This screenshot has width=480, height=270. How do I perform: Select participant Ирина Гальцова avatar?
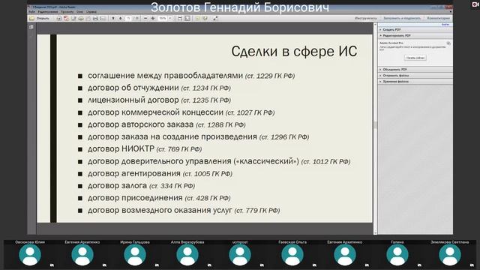coord(135,255)
